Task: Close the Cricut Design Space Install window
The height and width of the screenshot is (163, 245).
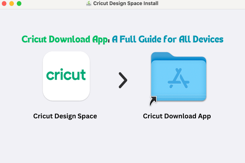Action: [4, 4]
